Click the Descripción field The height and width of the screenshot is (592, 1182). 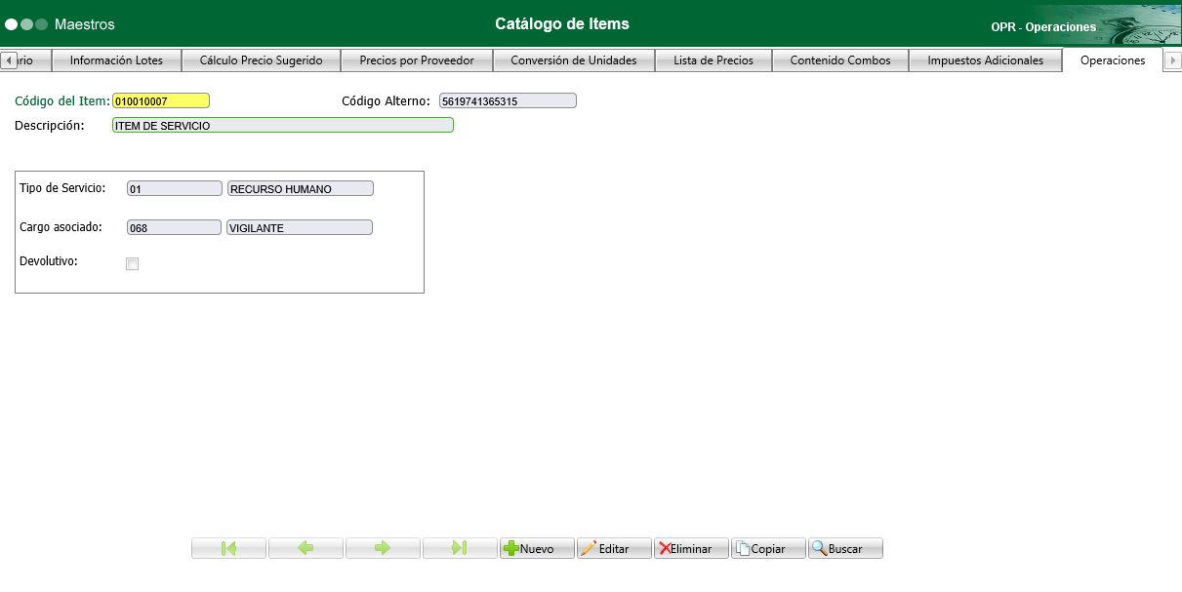(283, 125)
